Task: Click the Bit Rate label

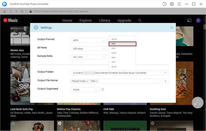Action: point(42,48)
